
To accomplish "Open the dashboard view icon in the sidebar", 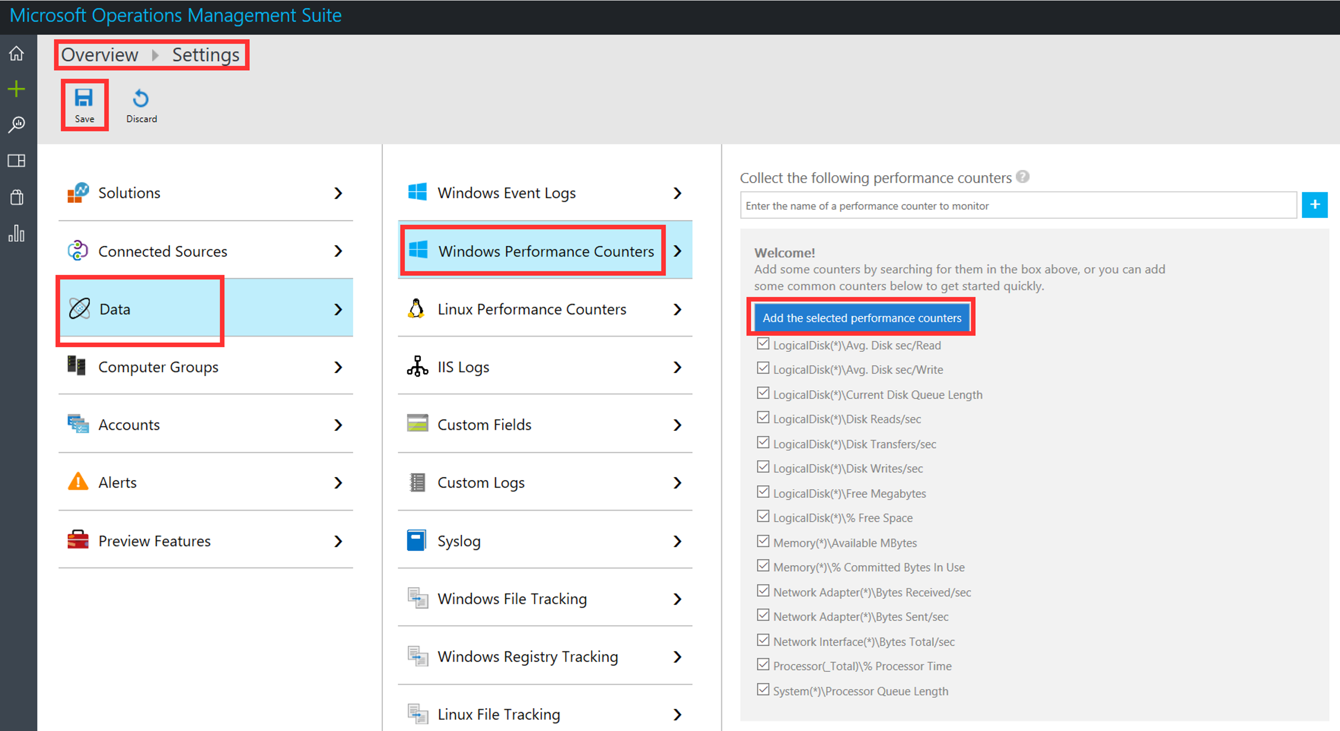I will [x=17, y=161].
